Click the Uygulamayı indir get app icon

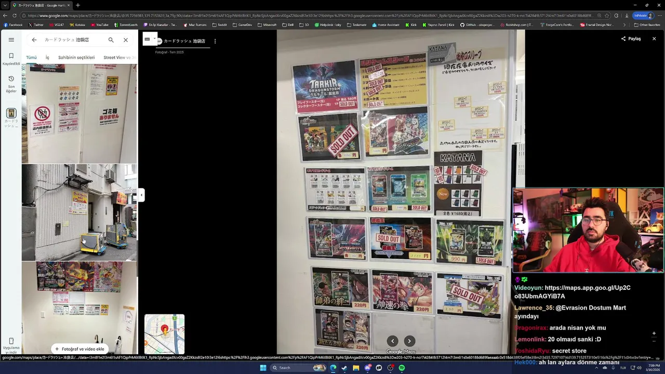(x=11, y=346)
